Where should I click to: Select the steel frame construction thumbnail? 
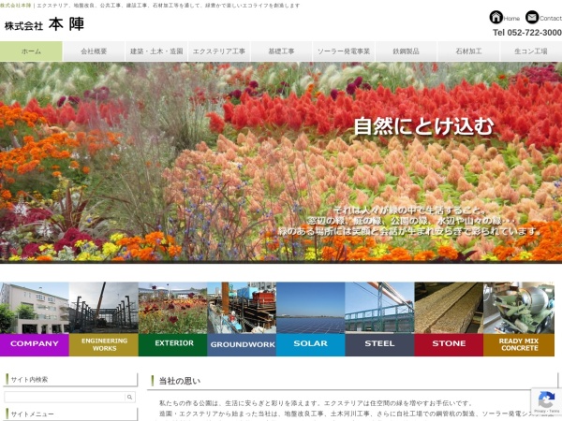[x=104, y=308]
